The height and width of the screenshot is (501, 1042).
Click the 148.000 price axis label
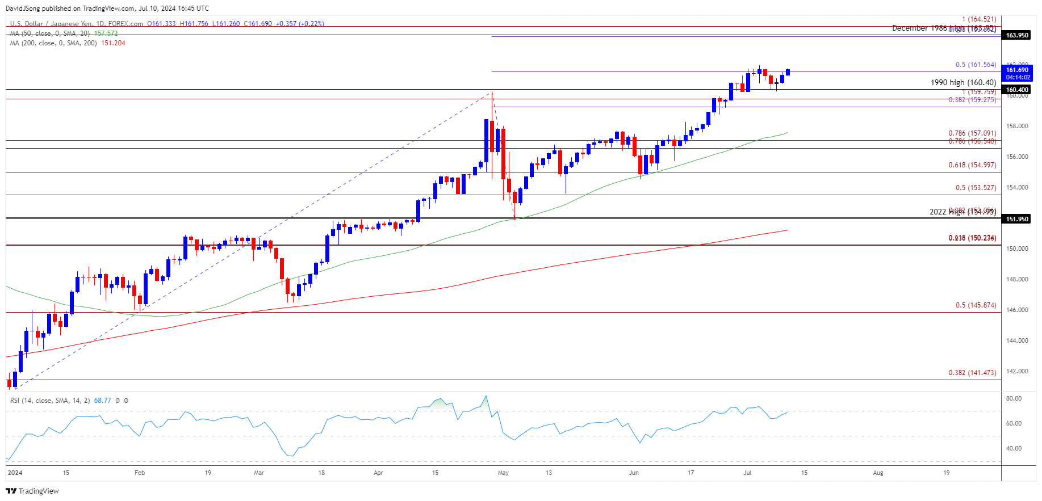(1017, 279)
